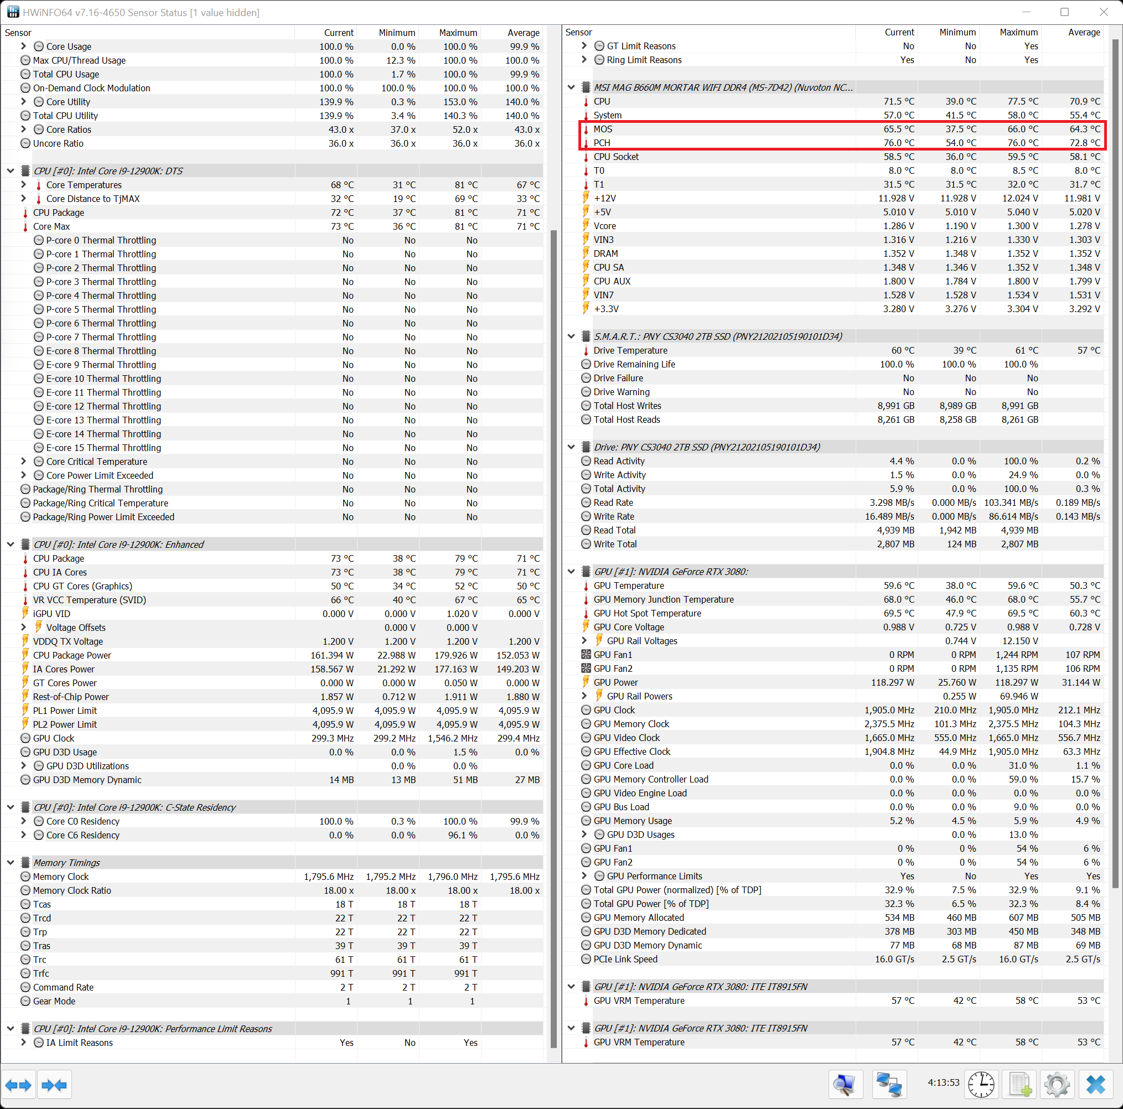
Task: Expand Core Power Limit Exceeded row
Action: tap(23, 475)
